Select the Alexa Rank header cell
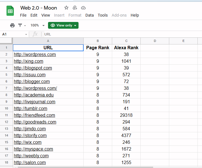The width and height of the screenshot is (202, 168). [x=126, y=48]
